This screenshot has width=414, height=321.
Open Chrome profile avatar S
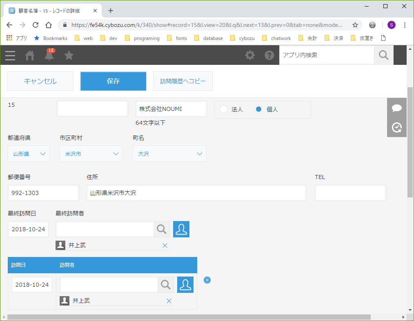(391, 25)
